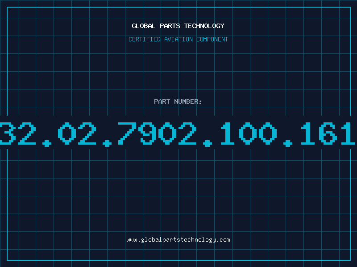This screenshot has width=357, height=267.
Task: Click the digit 6 in 161
Action: (x=328, y=133)
